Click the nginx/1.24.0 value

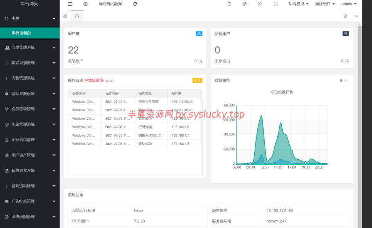[277, 221]
